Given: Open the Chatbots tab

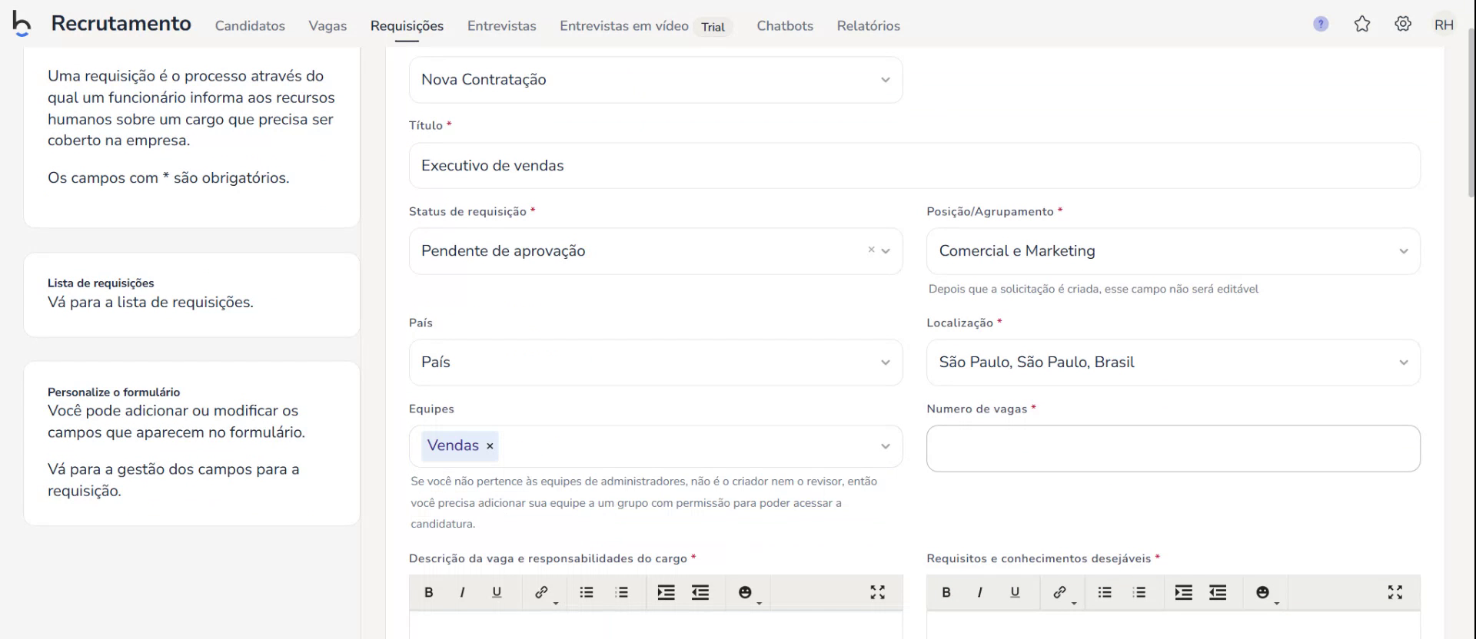Looking at the screenshot, I should coord(785,25).
